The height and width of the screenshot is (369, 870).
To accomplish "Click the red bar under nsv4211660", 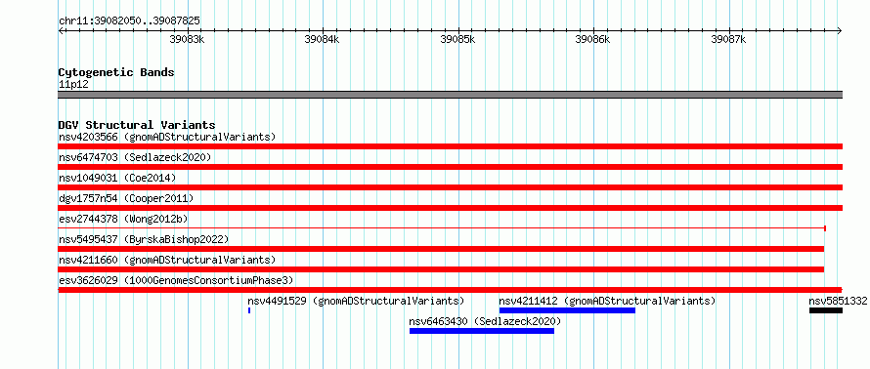I will point(441,269).
